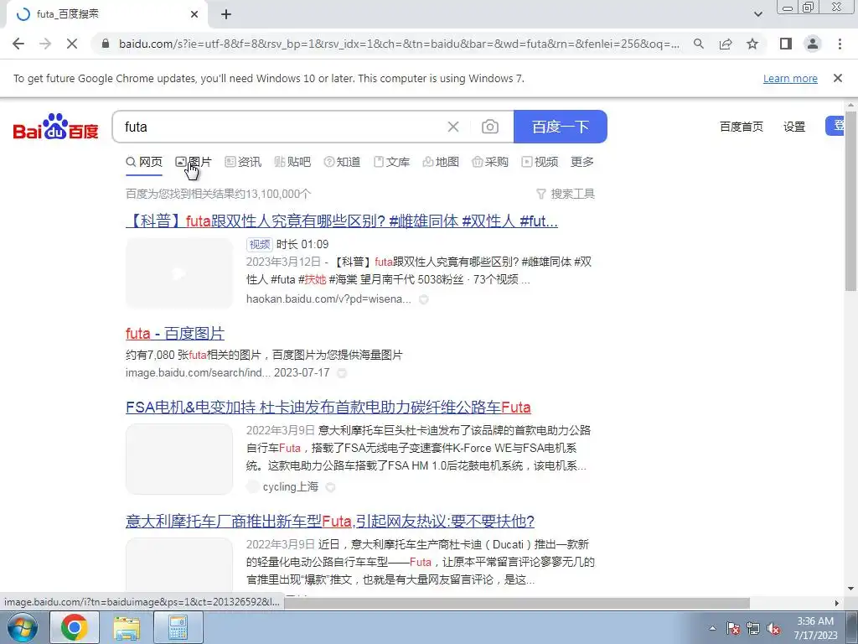
Task: Open the haokan.baidu.com source link
Action: (328, 299)
